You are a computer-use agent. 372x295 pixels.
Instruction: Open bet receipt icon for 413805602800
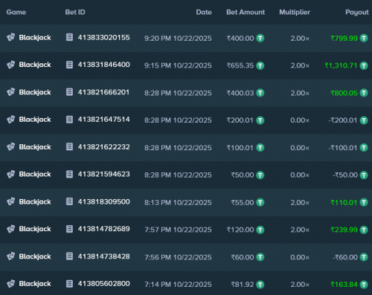pos(69,284)
